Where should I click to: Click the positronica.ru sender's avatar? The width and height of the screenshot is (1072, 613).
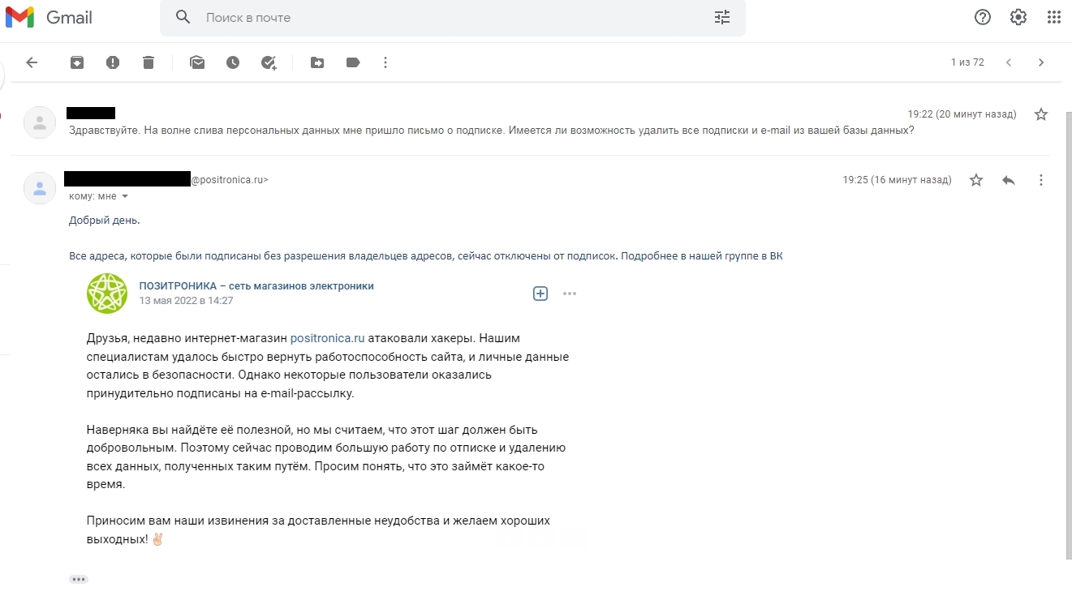click(40, 188)
